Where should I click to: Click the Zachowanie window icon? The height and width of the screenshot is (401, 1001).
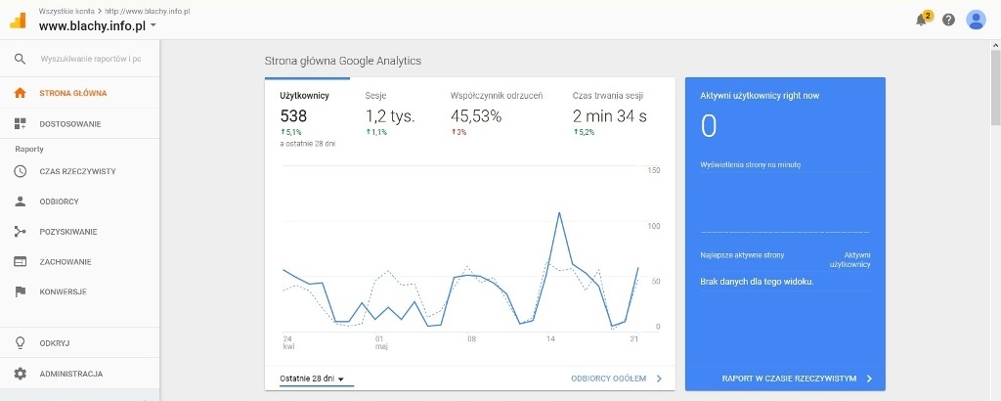point(21,262)
